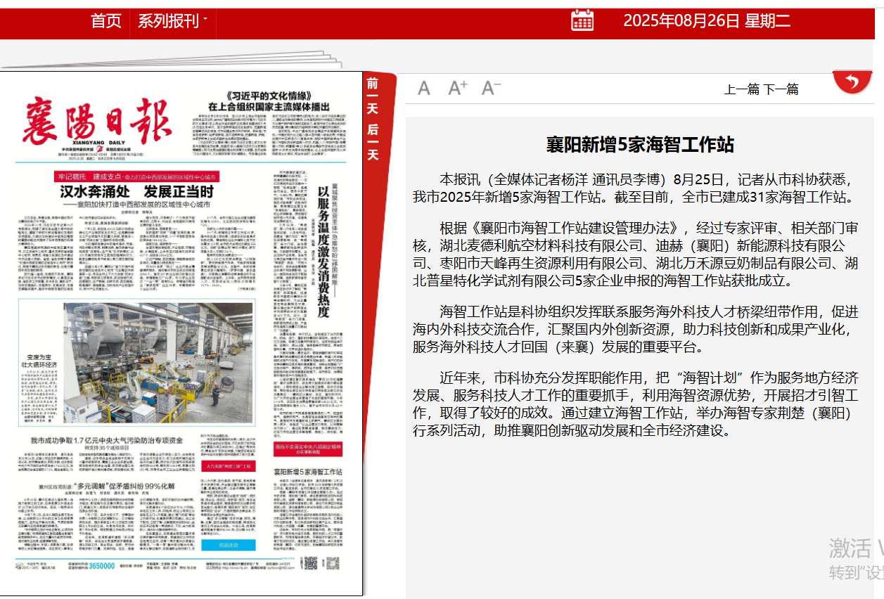Open the previous article via 上一篇
The width and height of the screenshot is (884, 599).
click(741, 89)
